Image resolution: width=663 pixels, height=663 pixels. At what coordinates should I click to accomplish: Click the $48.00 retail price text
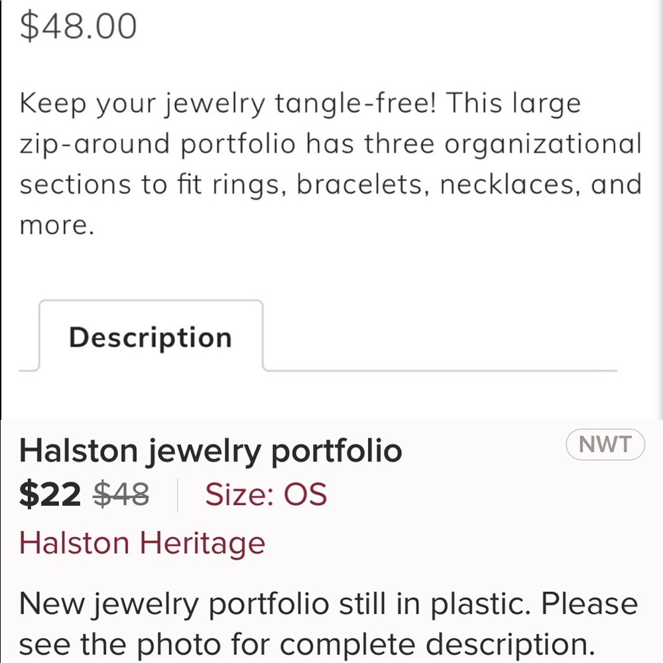78,25
